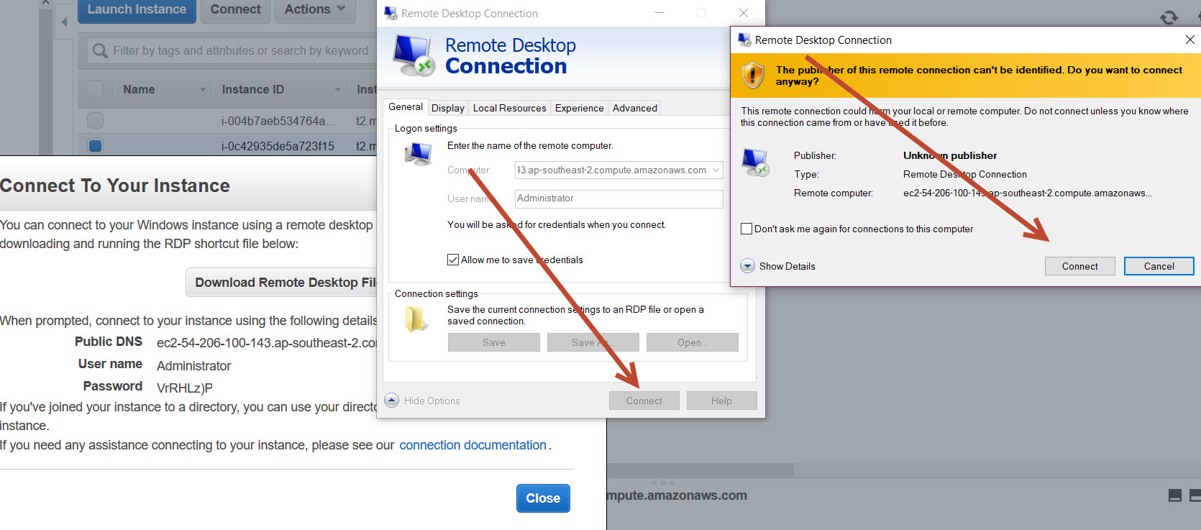Open the Actions dropdown menu
Image resolution: width=1201 pixels, height=530 pixels.
click(x=314, y=9)
